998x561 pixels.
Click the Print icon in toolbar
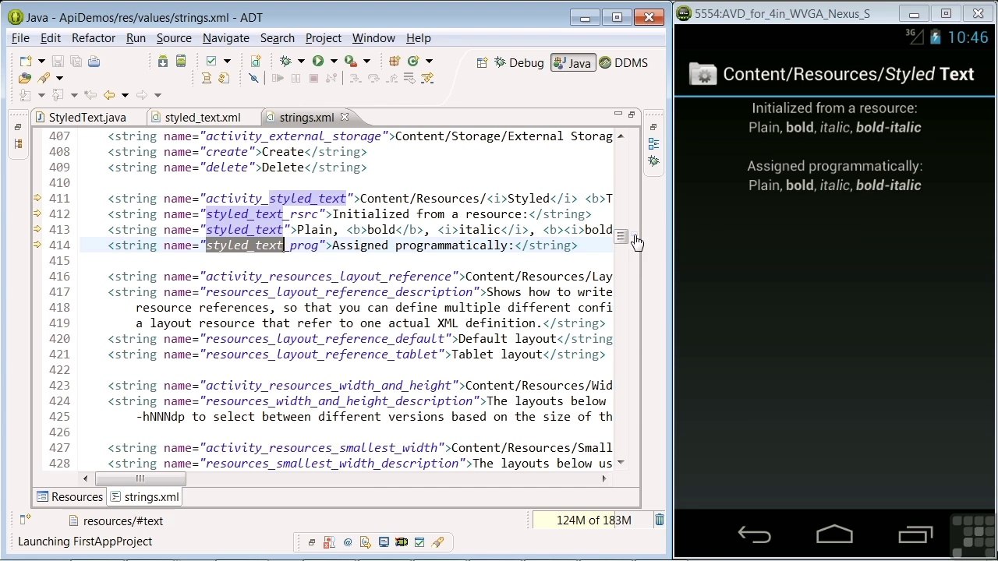click(x=94, y=61)
